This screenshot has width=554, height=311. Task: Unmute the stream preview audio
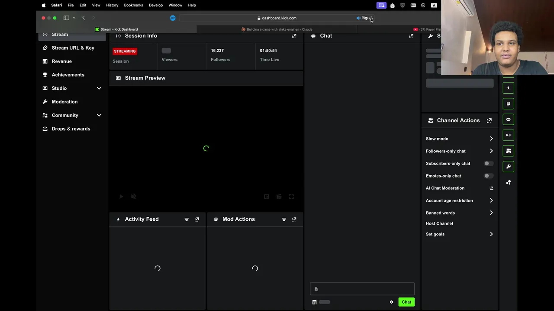pyautogui.click(x=134, y=197)
